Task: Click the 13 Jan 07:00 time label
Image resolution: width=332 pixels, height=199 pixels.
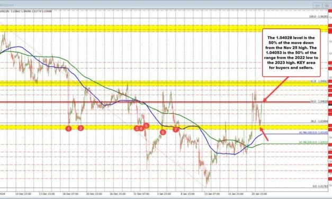Action: pyautogui.click(x=212, y=194)
